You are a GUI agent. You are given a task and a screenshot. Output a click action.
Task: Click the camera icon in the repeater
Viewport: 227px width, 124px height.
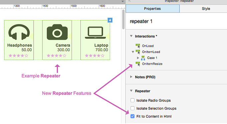(x=57, y=32)
